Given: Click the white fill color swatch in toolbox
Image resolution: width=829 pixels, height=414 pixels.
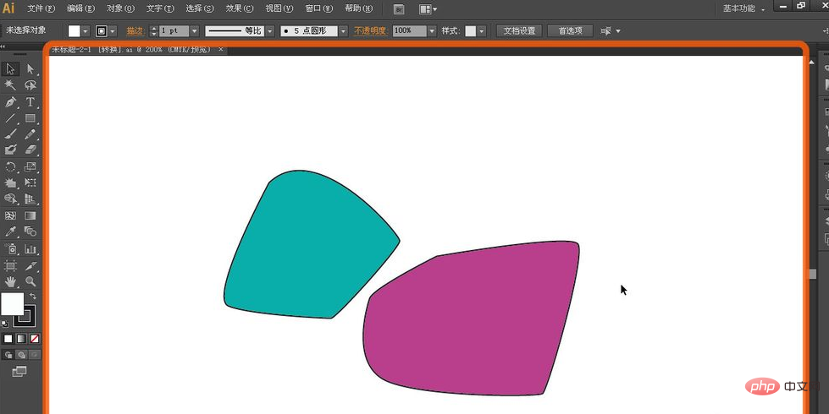Looking at the screenshot, I should point(11,304).
